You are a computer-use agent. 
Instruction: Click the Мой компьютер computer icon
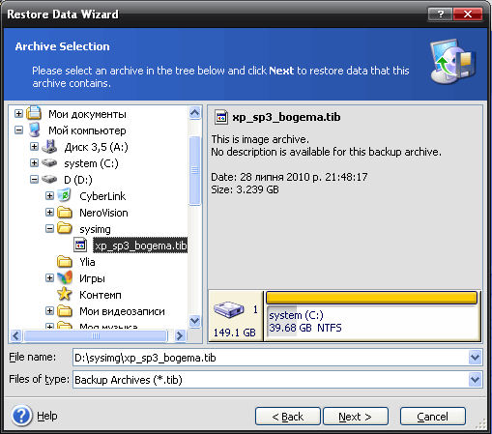pos(35,130)
